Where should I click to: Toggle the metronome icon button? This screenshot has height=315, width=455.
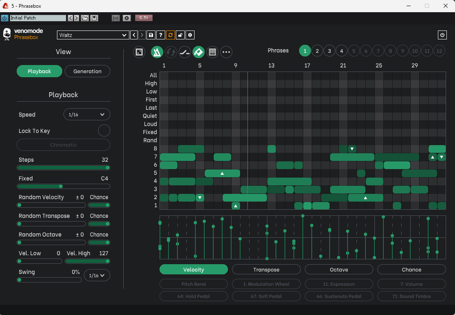[x=157, y=52]
